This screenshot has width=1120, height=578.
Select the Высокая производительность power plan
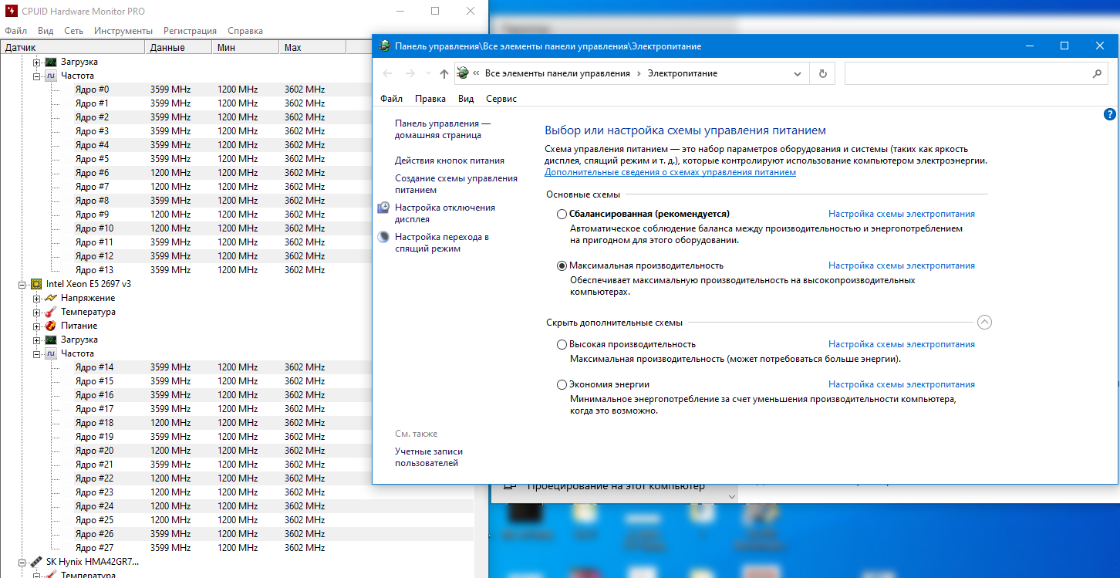tap(562, 344)
